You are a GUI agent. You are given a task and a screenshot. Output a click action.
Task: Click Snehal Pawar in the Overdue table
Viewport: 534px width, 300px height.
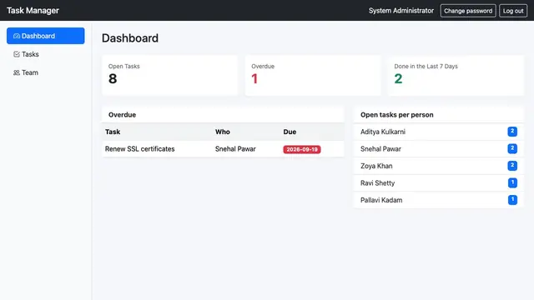coord(235,149)
